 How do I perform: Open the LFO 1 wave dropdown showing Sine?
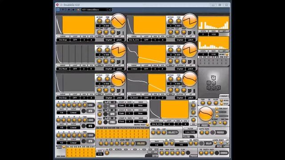click(x=140, y=105)
